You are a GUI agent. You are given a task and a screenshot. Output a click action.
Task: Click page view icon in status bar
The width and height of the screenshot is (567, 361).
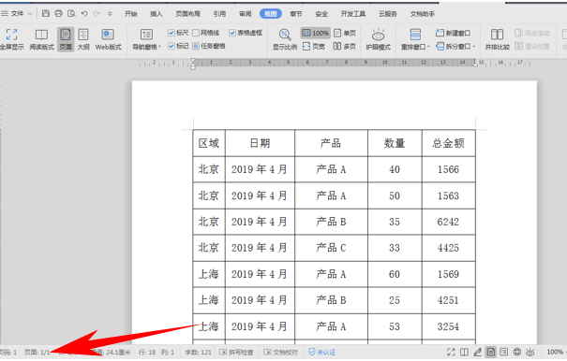click(491, 352)
